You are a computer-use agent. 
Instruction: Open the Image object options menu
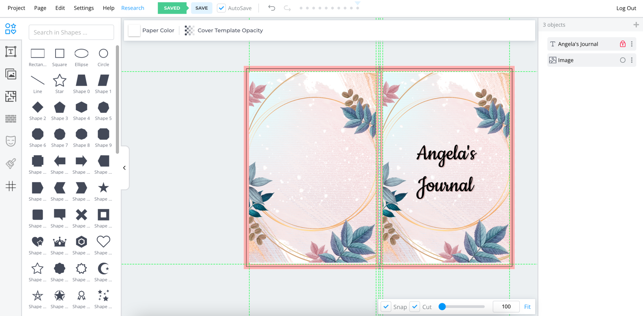(x=632, y=60)
